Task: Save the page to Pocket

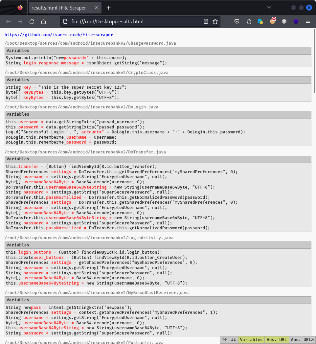Action: [x=237, y=21]
